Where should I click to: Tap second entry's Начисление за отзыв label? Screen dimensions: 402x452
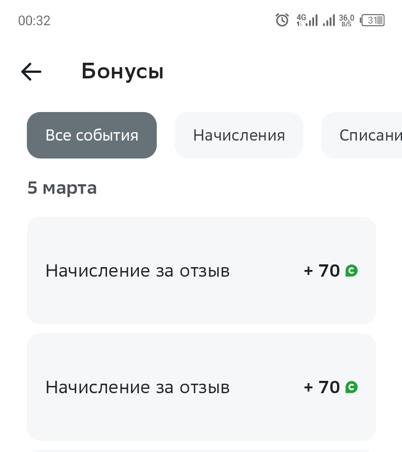pos(138,387)
